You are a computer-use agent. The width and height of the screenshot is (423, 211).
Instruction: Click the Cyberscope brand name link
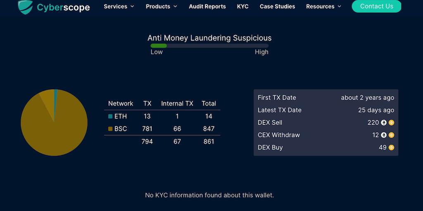point(63,7)
